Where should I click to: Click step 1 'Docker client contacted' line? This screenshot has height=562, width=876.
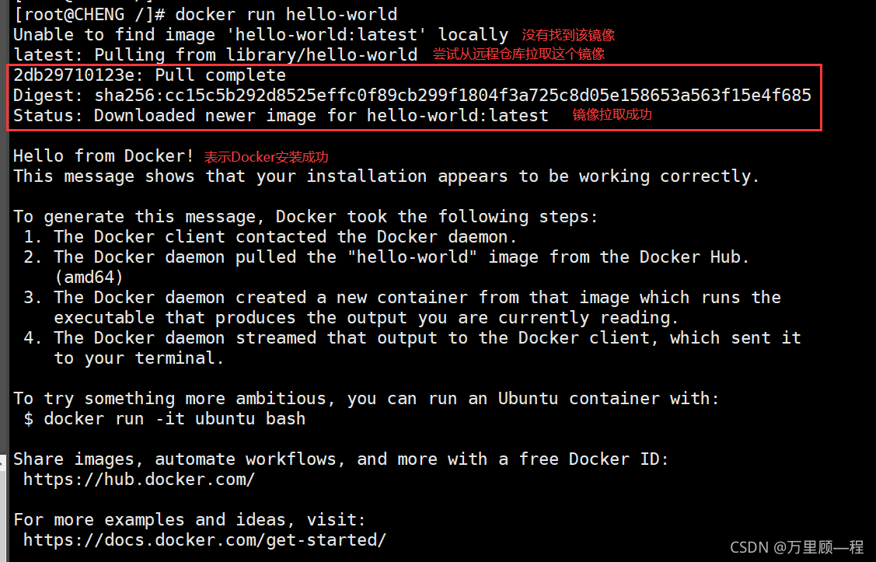[x=270, y=237]
